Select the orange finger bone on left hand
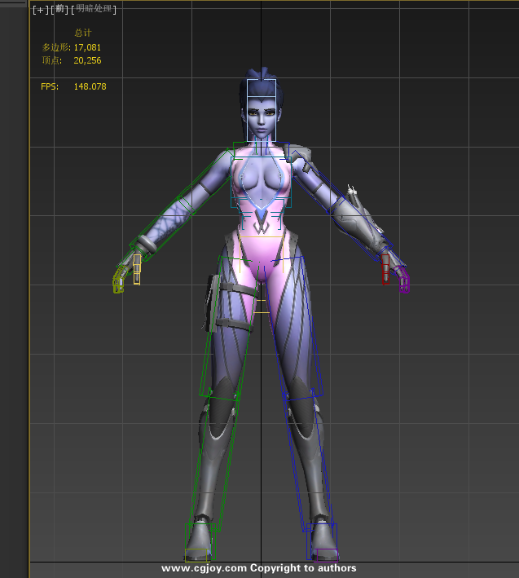The height and width of the screenshot is (578, 519). (137, 270)
